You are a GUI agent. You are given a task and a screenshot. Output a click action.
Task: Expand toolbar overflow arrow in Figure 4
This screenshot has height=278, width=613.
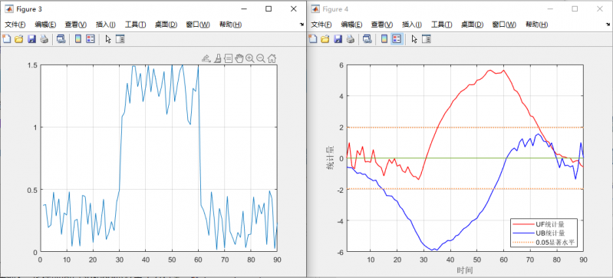coord(608,25)
